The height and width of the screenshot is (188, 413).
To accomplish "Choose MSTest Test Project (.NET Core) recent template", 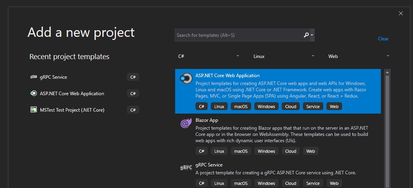I will click(x=72, y=110).
